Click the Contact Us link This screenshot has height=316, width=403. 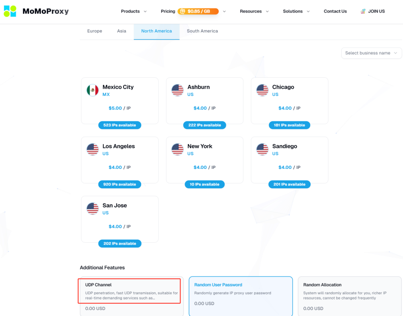pos(335,11)
